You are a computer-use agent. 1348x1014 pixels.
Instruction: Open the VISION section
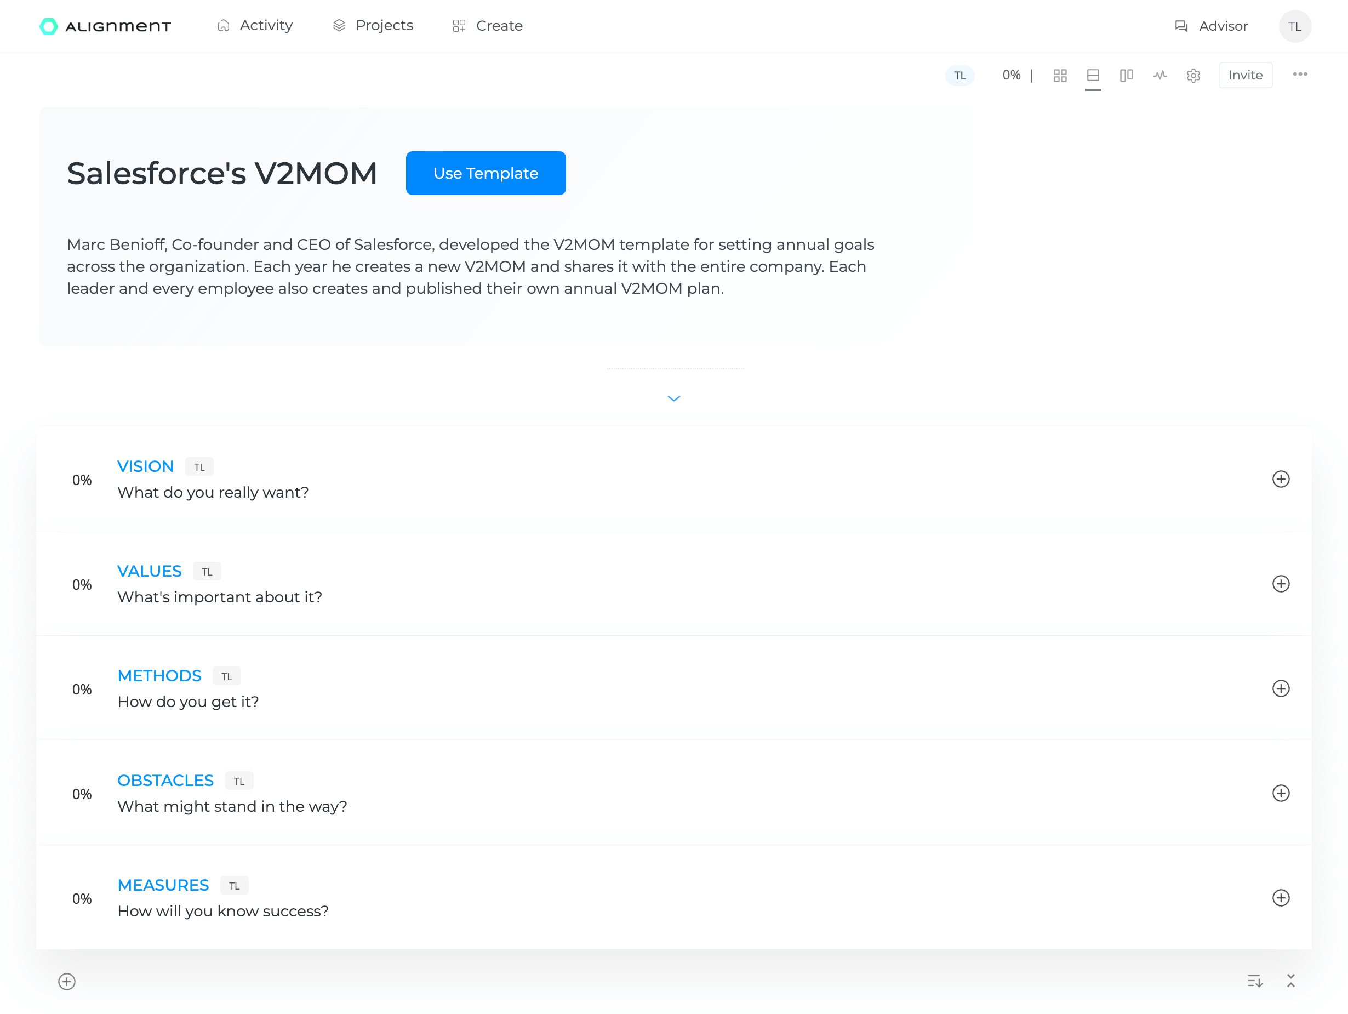pyautogui.click(x=145, y=466)
